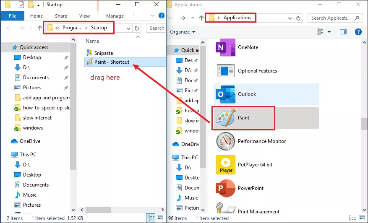Open the OneNote app icon
The width and height of the screenshot is (368, 223).
pyautogui.click(x=225, y=47)
